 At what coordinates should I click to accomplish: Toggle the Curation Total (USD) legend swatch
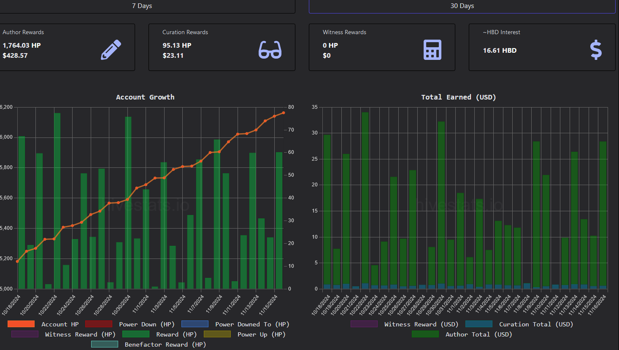pyautogui.click(x=479, y=324)
